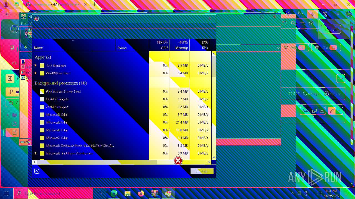Focus the Go to file search box
The width and height of the screenshot is (355, 199).
[x=12, y=103]
